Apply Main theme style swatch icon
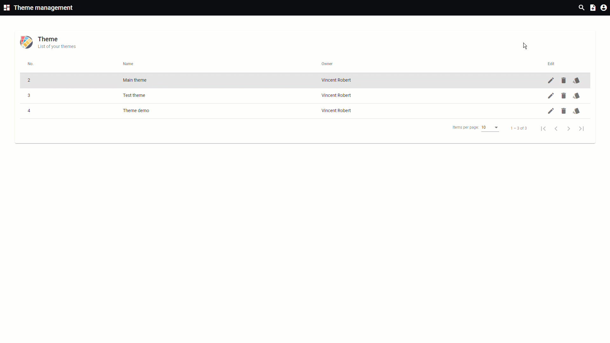Image resolution: width=610 pixels, height=343 pixels. [x=576, y=80]
